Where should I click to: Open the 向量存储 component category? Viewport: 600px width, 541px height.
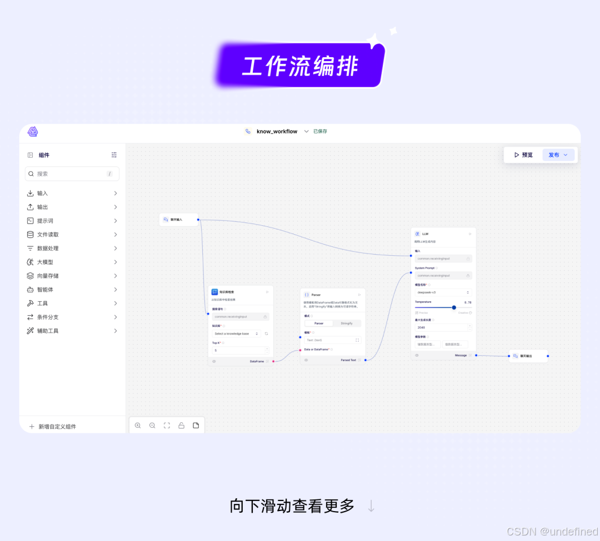pyautogui.click(x=72, y=276)
